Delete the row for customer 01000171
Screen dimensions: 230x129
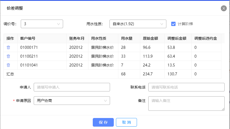click(x=8, y=47)
